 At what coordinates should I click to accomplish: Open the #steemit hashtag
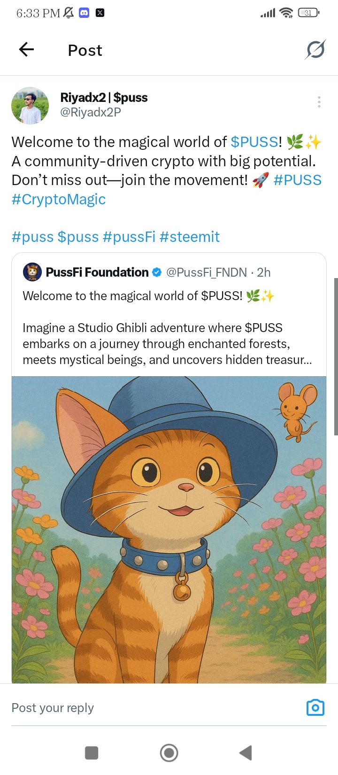click(189, 237)
